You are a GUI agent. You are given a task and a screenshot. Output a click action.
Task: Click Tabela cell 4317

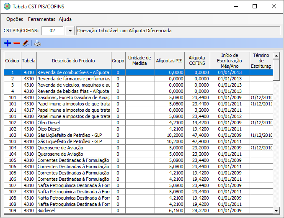tap(29, 110)
